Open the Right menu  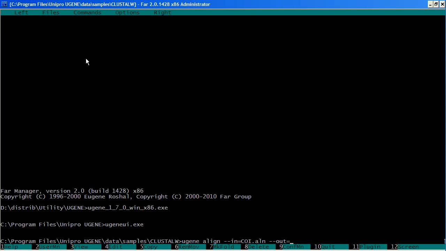point(162,13)
